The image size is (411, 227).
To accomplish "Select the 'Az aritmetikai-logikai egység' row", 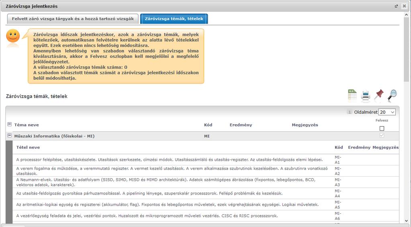I will 206,205.
